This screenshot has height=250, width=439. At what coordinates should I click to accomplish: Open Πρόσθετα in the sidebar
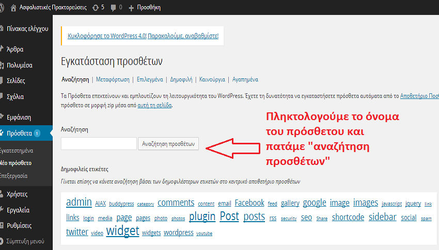pyautogui.click(x=19, y=133)
